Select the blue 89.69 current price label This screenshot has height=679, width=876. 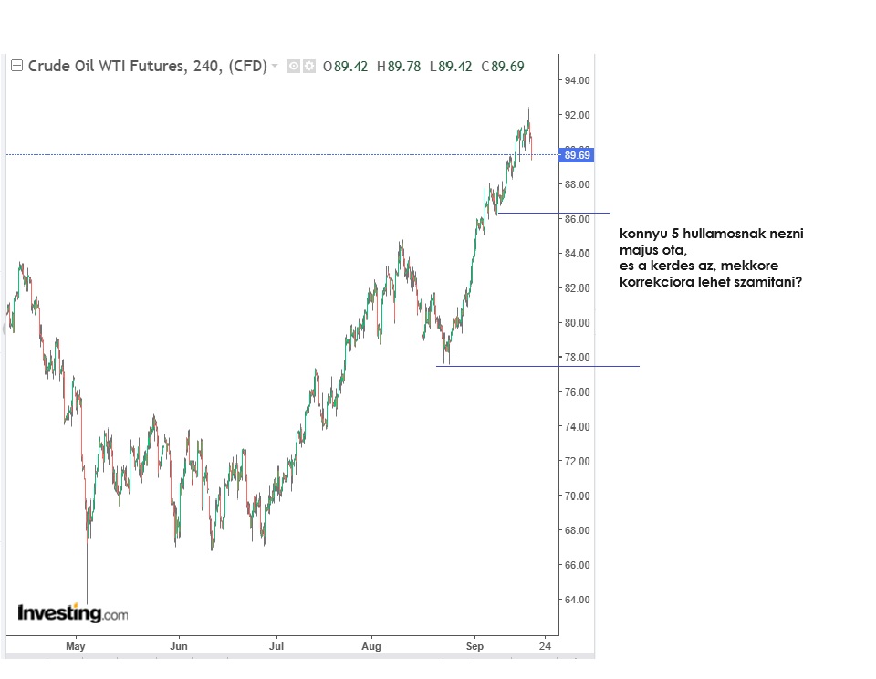click(x=578, y=155)
